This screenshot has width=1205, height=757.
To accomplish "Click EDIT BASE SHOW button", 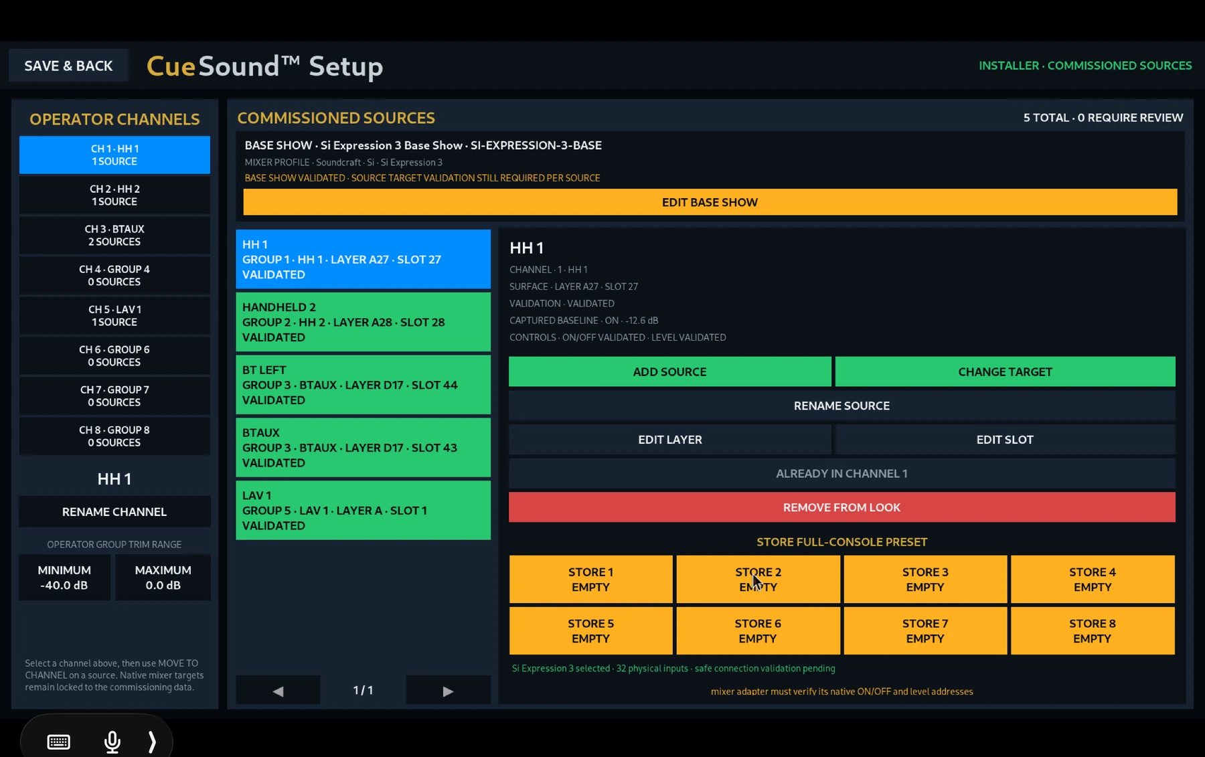I will click(710, 202).
